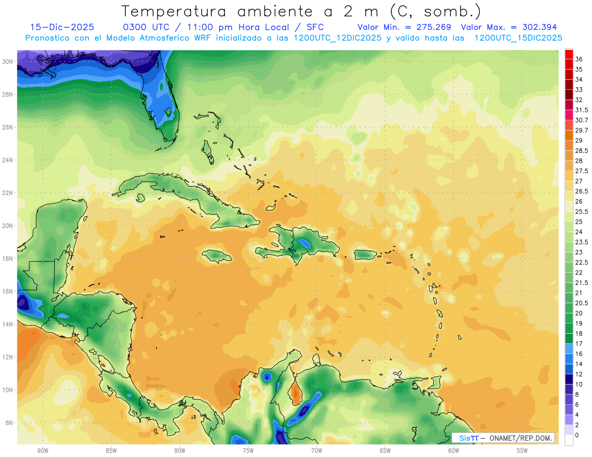Click the '65W' longitude label
592x457 pixels.
pos(385,451)
